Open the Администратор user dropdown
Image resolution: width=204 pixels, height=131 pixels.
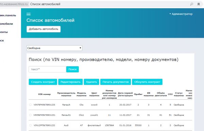click(181, 14)
